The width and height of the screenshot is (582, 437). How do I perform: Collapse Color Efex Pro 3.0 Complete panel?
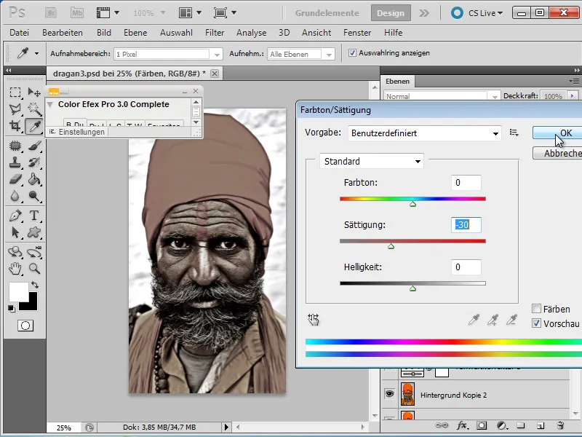pos(50,104)
